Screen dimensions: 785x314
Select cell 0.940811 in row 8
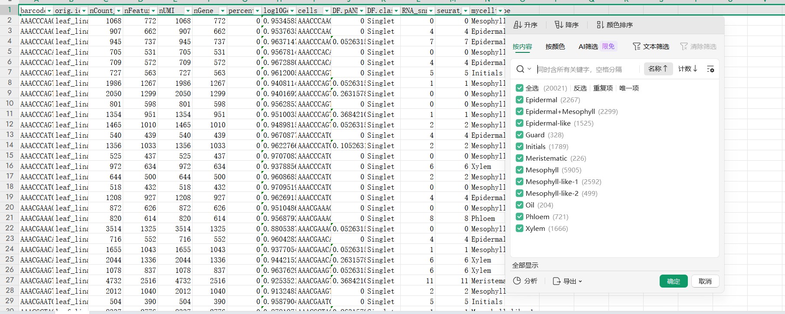(x=279, y=83)
